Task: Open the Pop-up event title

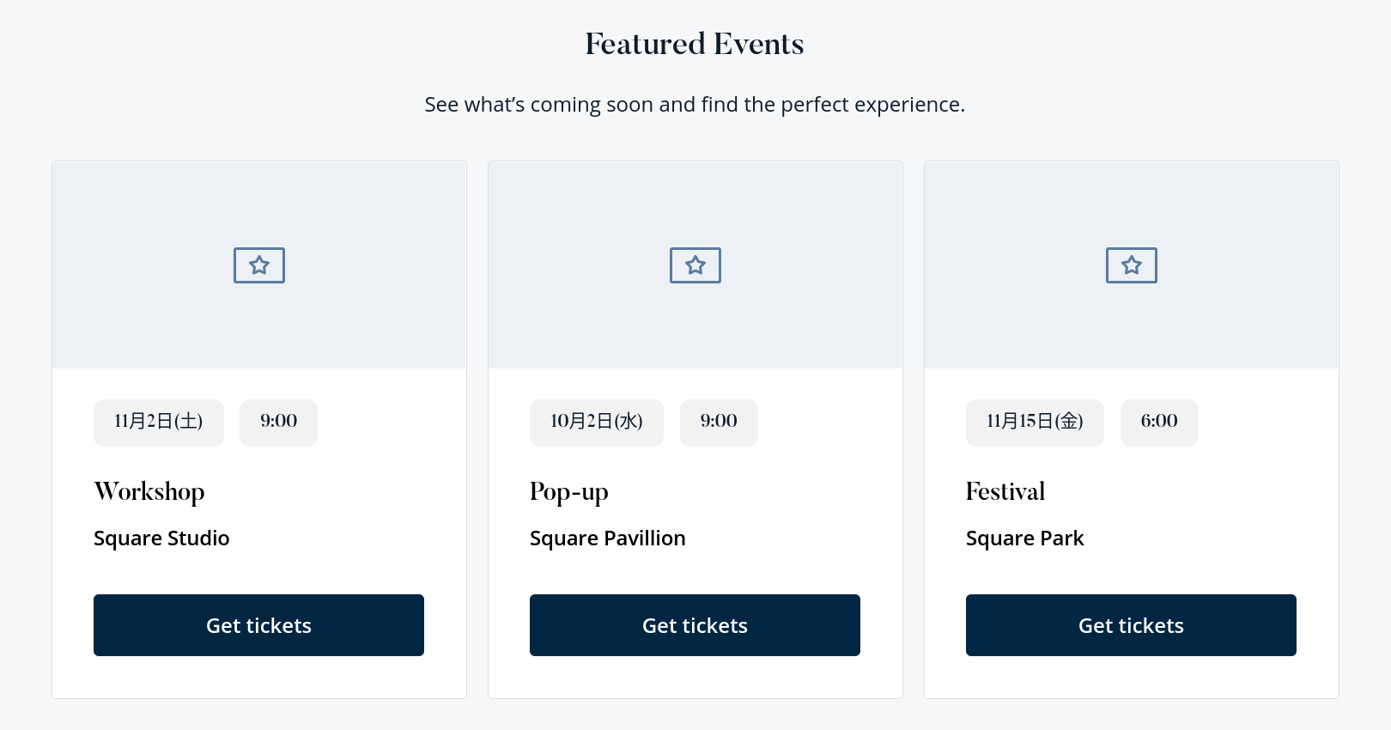Action: [x=569, y=491]
